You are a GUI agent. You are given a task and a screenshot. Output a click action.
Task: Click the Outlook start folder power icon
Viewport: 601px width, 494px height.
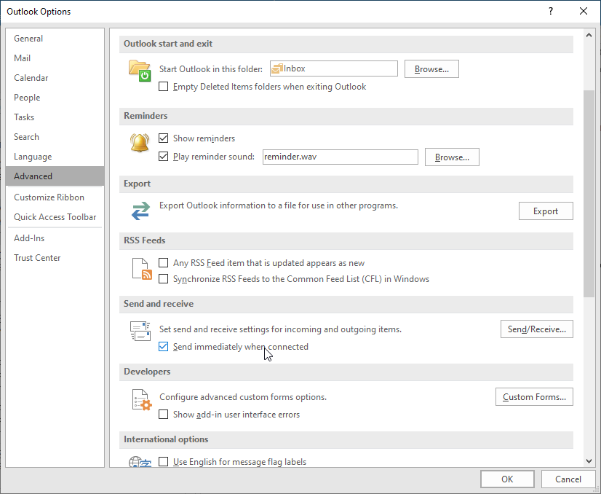(x=140, y=71)
